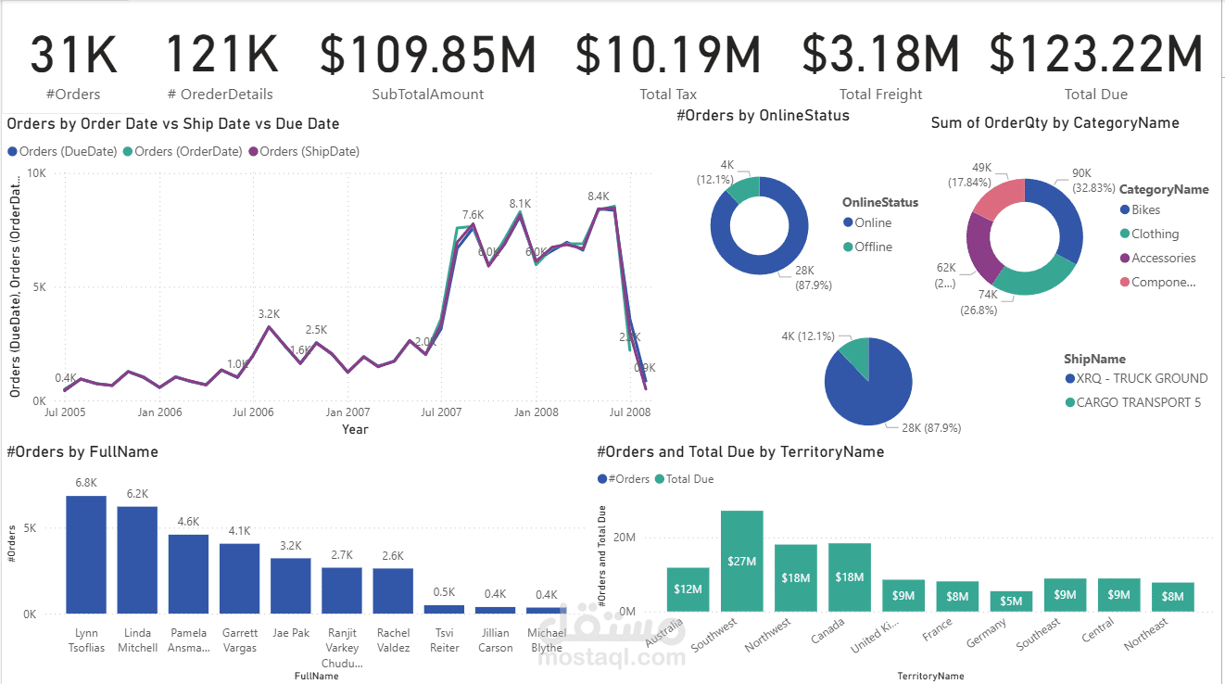Click the 3.2K line chart data label
The width and height of the screenshot is (1225, 684).
pyautogui.click(x=269, y=315)
